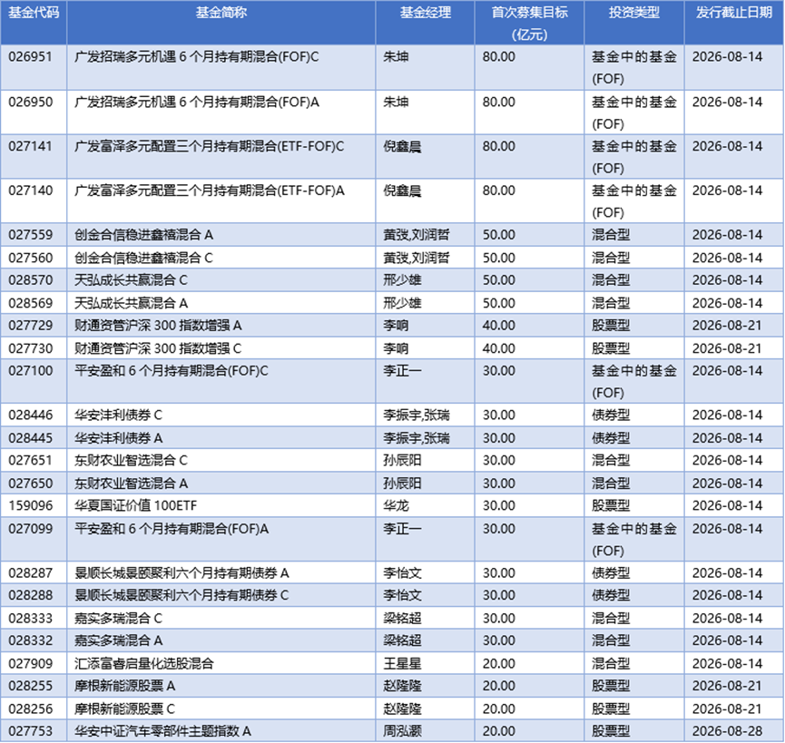
Task: Click fund name 景顺长城景颐聚利六个月持有期债券 A
Action: pyautogui.click(x=182, y=573)
